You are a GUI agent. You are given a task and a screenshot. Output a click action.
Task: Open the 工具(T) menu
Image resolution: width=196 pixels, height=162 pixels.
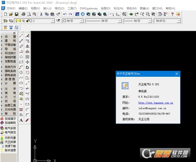pyautogui.click(x=72, y=8)
